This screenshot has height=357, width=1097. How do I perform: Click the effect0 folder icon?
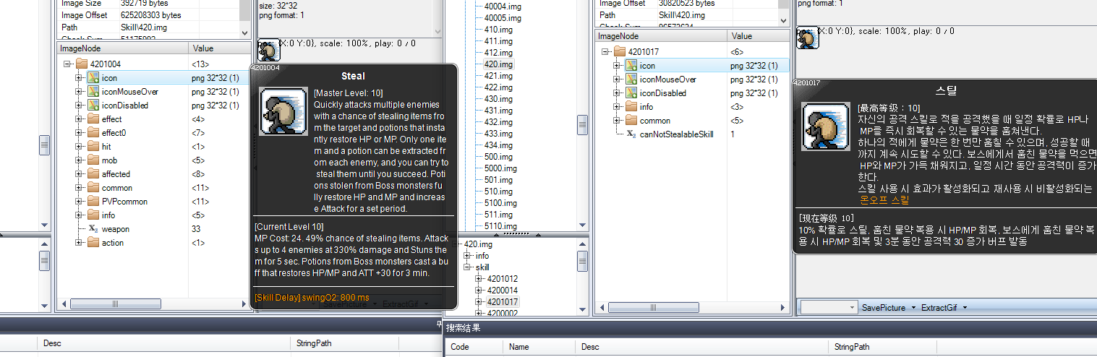pyautogui.click(x=93, y=133)
